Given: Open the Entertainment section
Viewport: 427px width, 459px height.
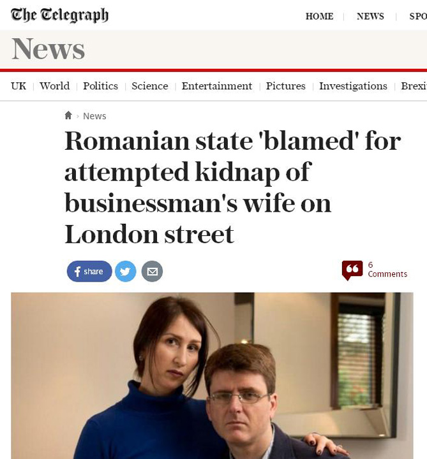Looking at the screenshot, I should point(217,86).
